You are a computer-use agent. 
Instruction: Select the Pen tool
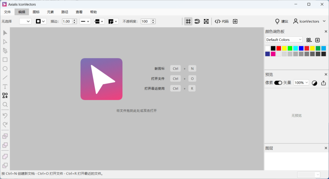tap(5, 51)
